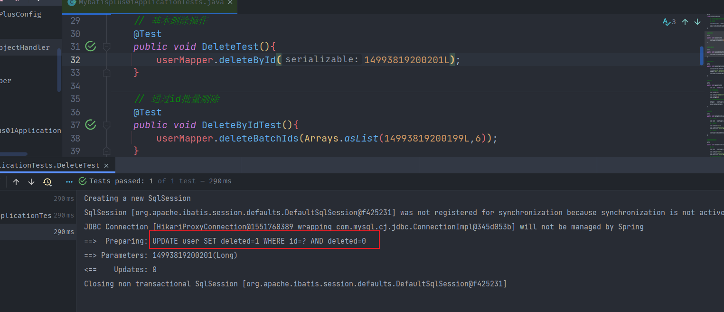
Task: Switch to Mybatisplus01ApplicationTests.java editor tab
Action: [x=147, y=3]
